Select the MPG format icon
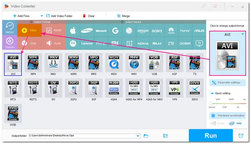The image size is (251, 144). click(x=94, y=63)
